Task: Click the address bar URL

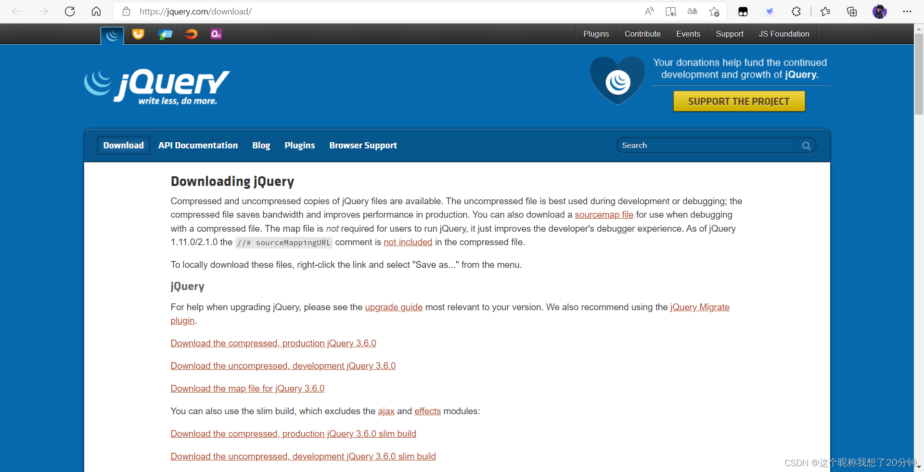Action: pyautogui.click(x=195, y=12)
